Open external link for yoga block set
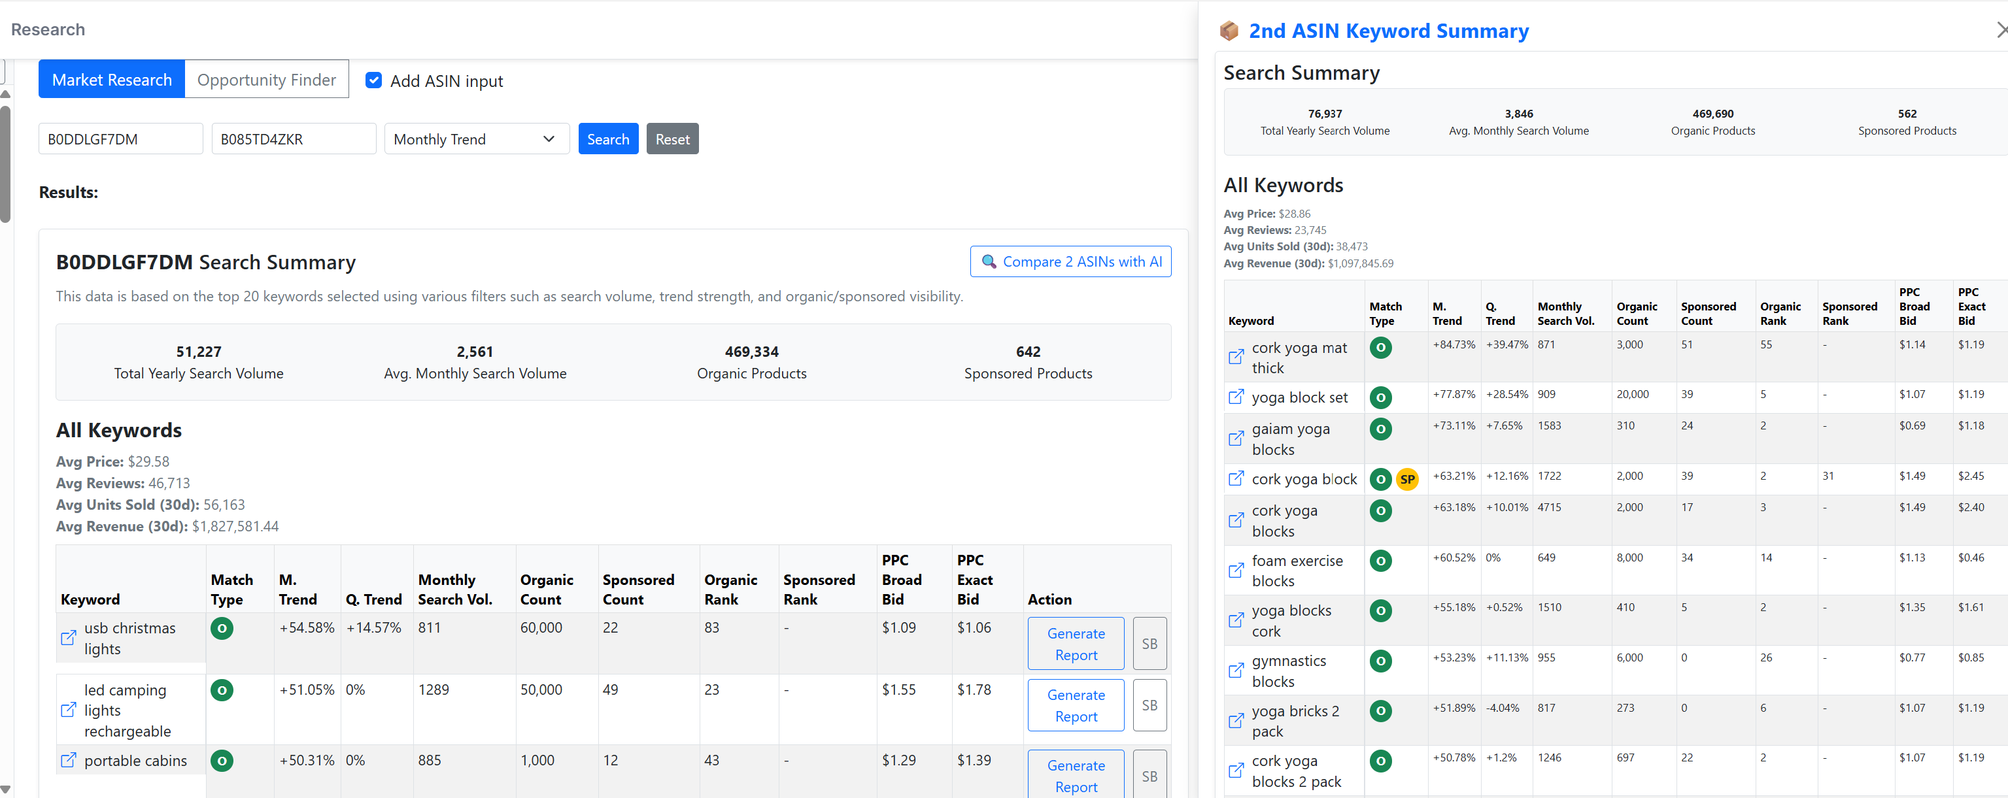Viewport: 2008px width, 798px height. click(1236, 397)
